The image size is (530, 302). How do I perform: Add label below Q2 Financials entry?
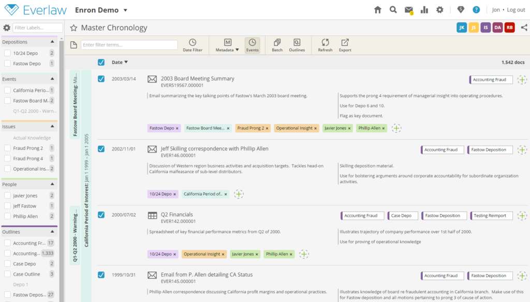(304, 254)
